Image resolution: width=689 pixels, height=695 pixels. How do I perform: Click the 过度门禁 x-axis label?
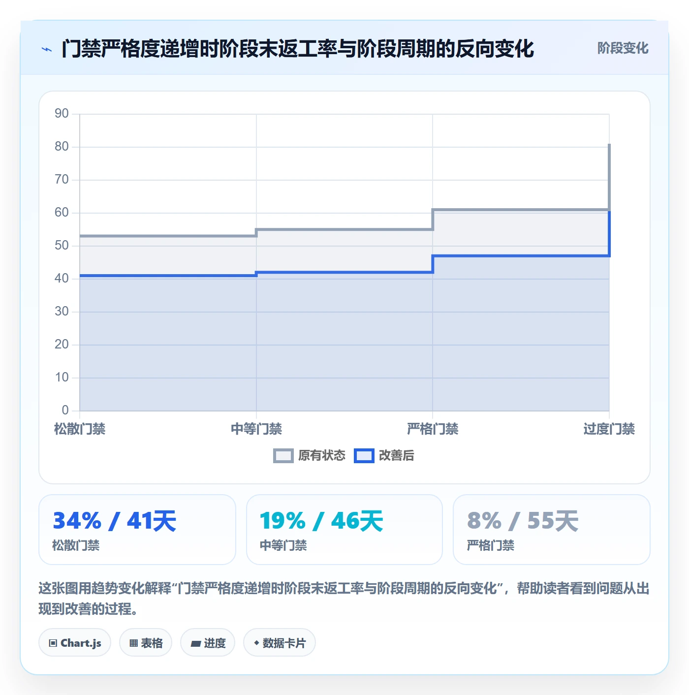click(609, 429)
